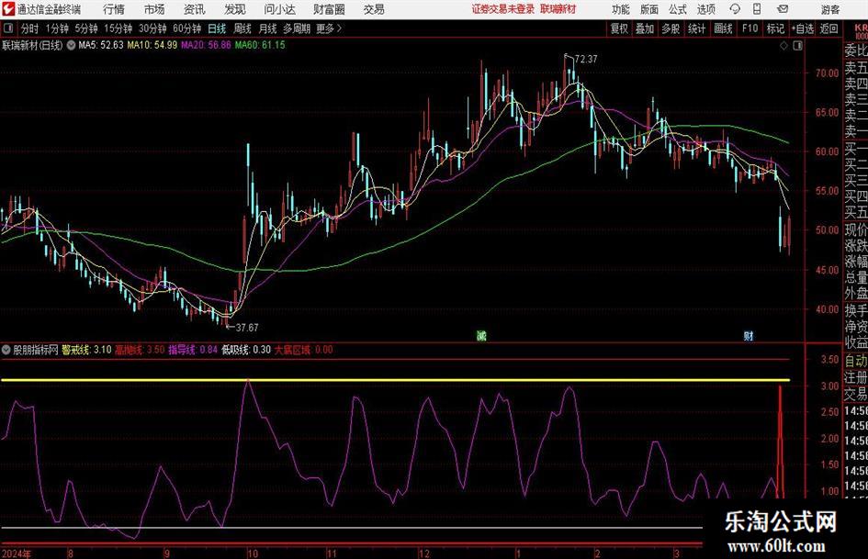
Task: Click the 警戒线: 3.10 indicator value
Action: tap(86, 350)
